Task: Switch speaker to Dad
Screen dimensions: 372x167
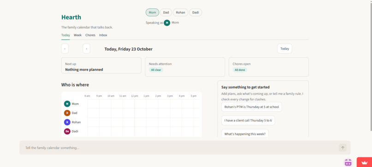Action: click(x=166, y=12)
